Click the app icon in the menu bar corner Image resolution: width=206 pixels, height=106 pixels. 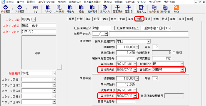pos(4,2)
